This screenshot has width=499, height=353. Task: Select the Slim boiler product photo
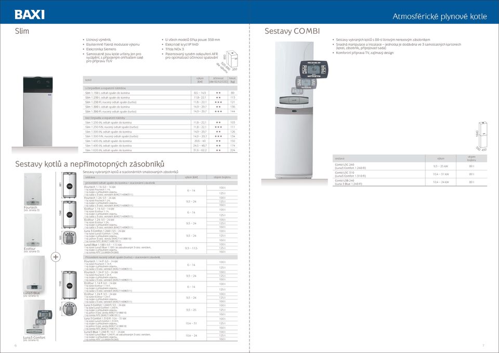pos(38,111)
